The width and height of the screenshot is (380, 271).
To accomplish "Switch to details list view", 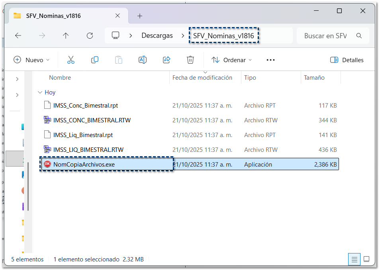I will [x=354, y=259].
